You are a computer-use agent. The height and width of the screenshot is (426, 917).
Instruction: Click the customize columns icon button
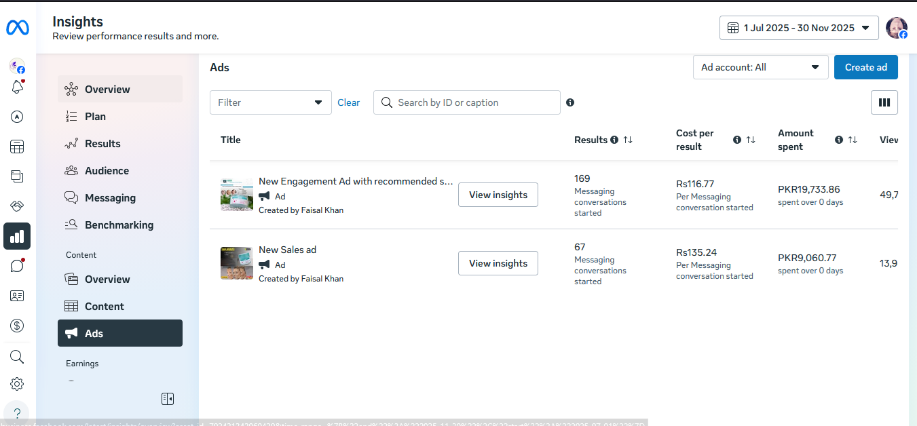pos(884,102)
